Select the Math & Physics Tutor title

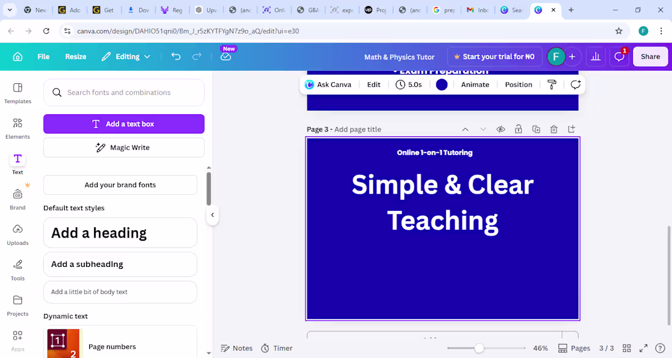click(x=399, y=57)
